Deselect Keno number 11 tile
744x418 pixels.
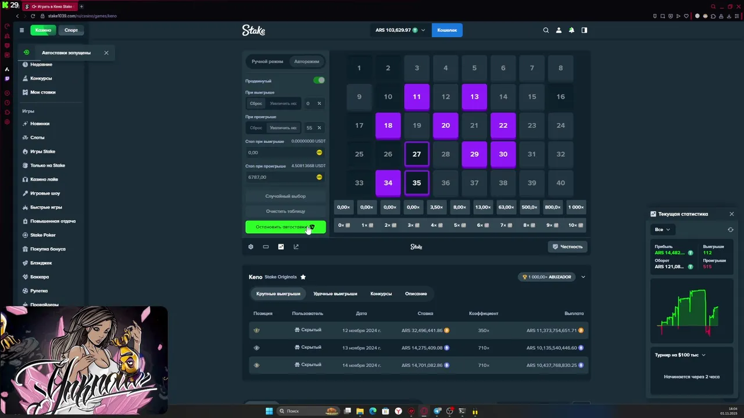[417, 97]
